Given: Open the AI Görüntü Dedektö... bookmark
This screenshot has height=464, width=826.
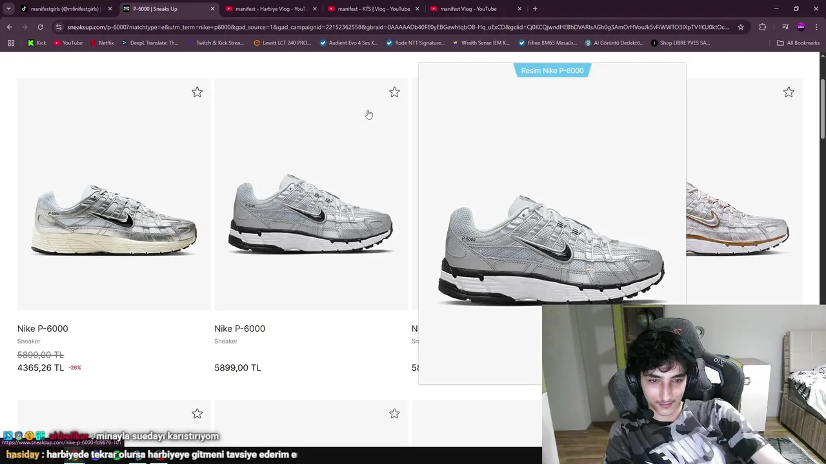Looking at the screenshot, I should pyautogui.click(x=614, y=43).
